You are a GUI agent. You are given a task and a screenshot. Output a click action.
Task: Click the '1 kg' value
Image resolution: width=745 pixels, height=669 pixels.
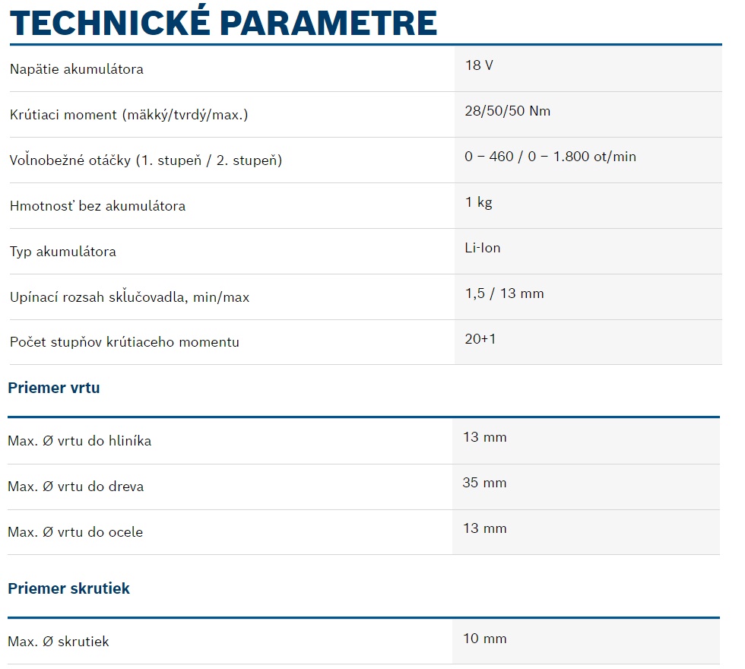click(478, 202)
